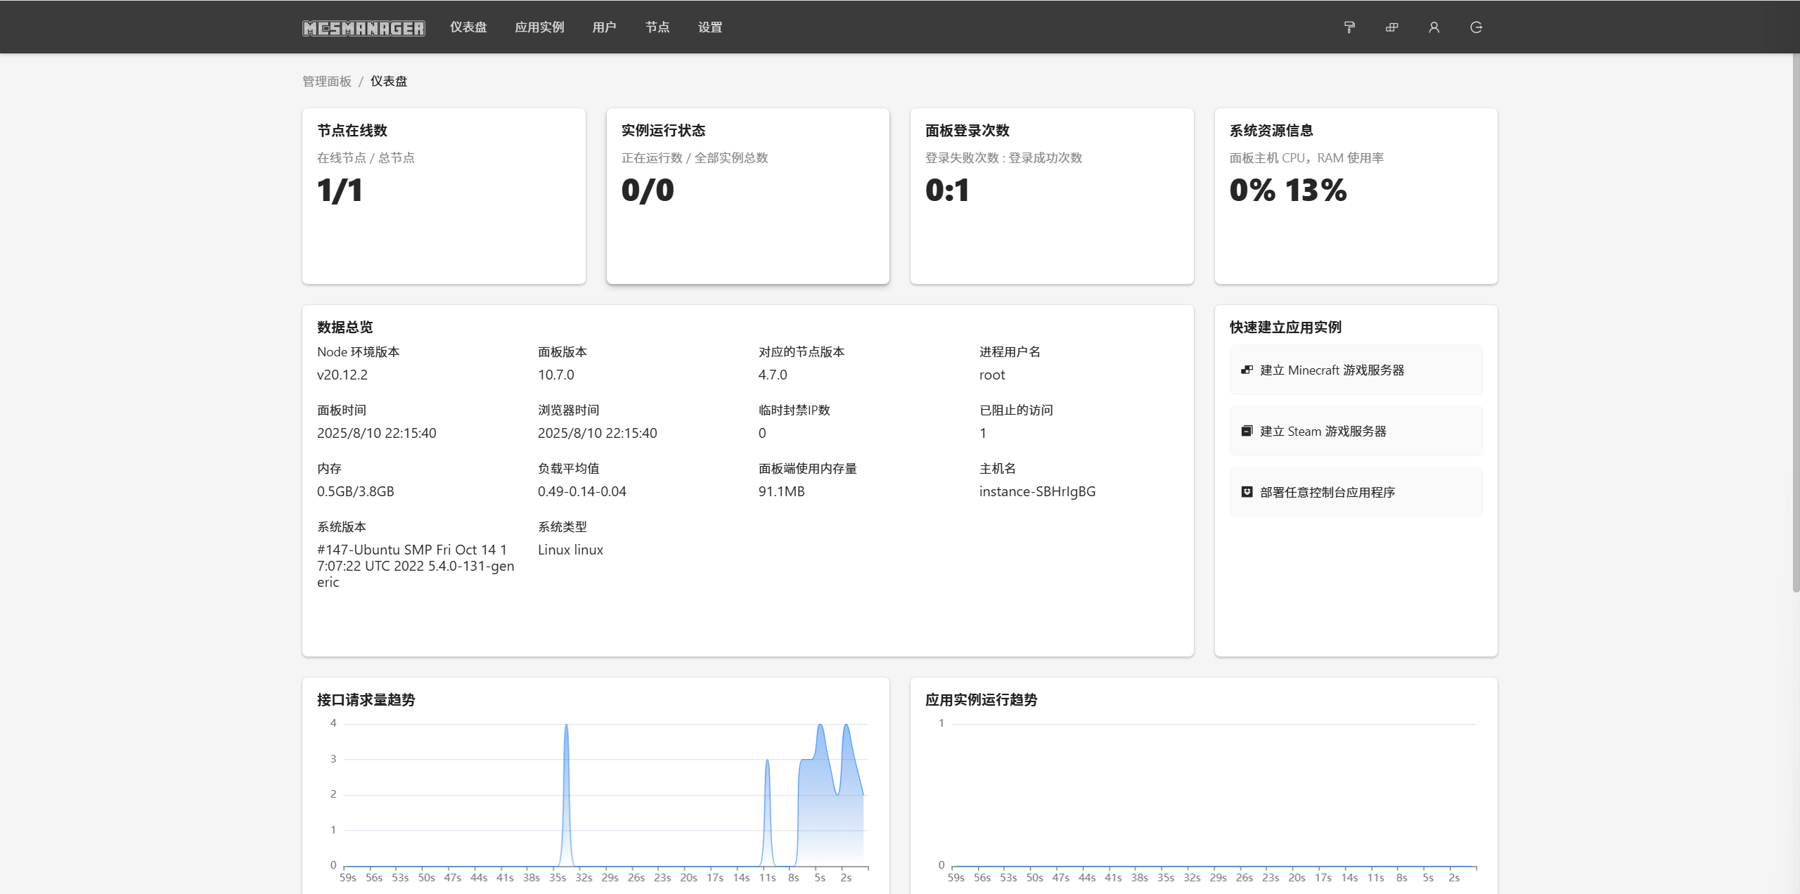Screen dimensions: 1800x894
Task: Click the request chart spike near 35s
Action: coord(566,794)
